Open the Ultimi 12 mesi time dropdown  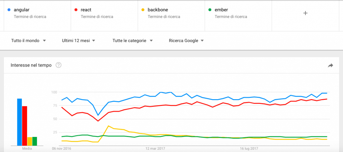coord(78,41)
